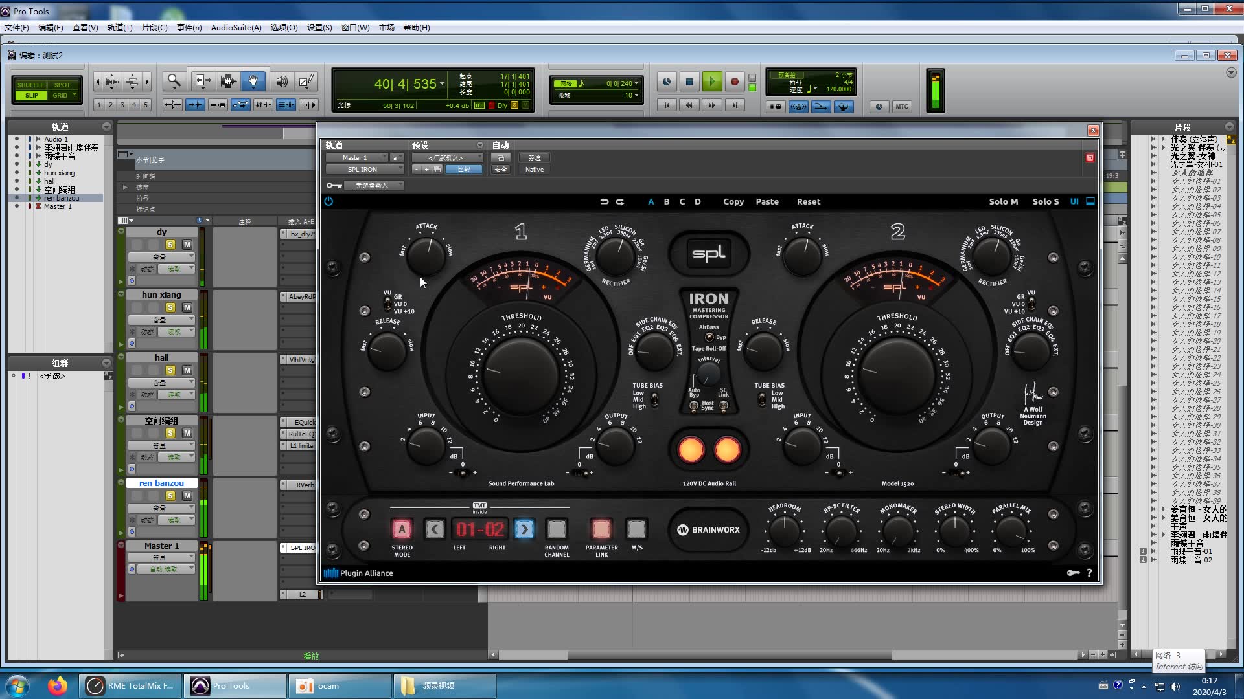Click the Rewind transport button
The image size is (1244, 699).
[x=689, y=105]
